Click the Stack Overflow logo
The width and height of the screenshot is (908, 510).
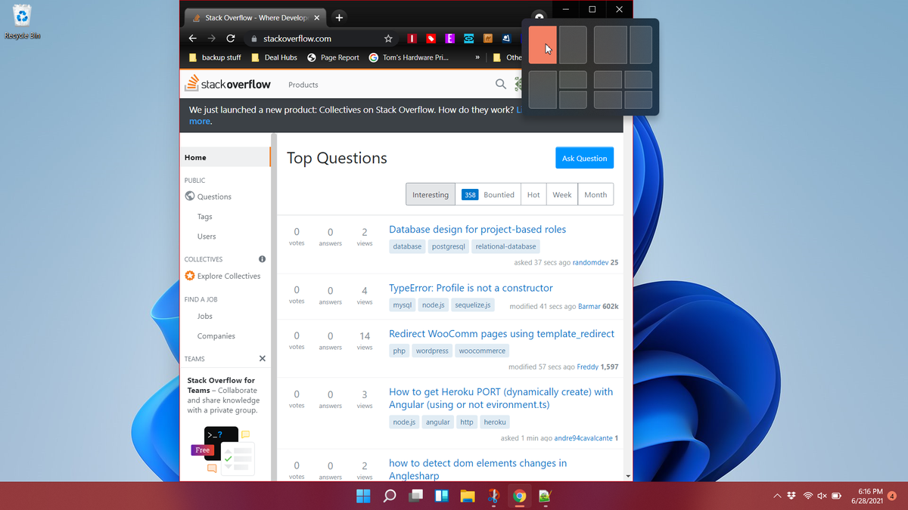pos(229,84)
